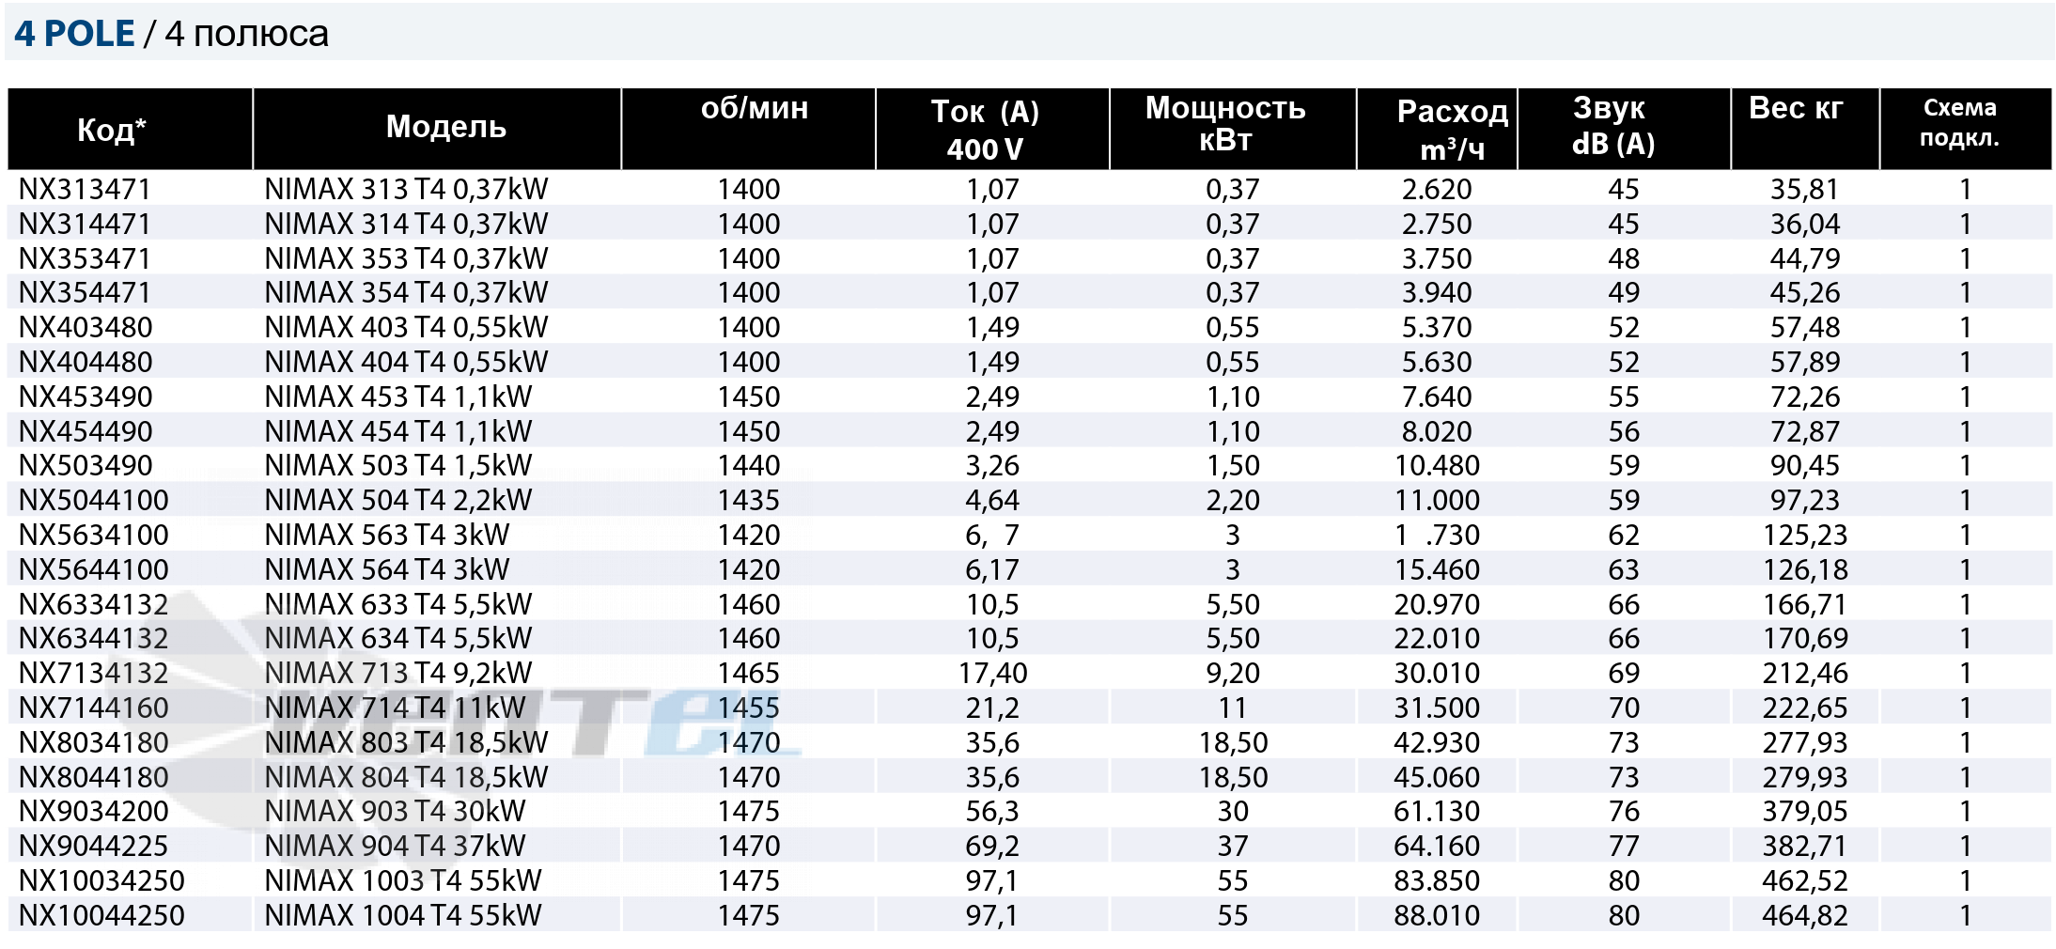Click model 'NIMAX 1004 T4 55kW'
Screen dimensions: 2056x949
click(x=403, y=915)
